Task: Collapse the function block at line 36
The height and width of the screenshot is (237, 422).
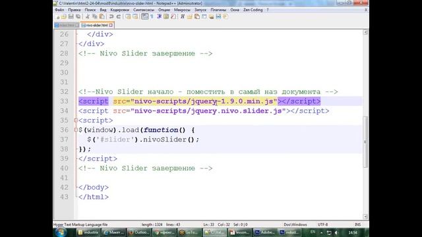Action: click(76, 130)
